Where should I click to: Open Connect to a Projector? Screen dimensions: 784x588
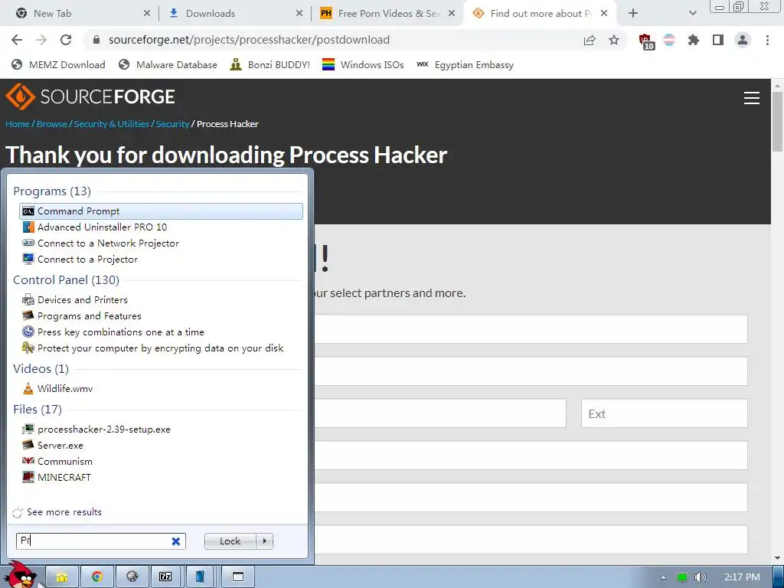coord(87,259)
